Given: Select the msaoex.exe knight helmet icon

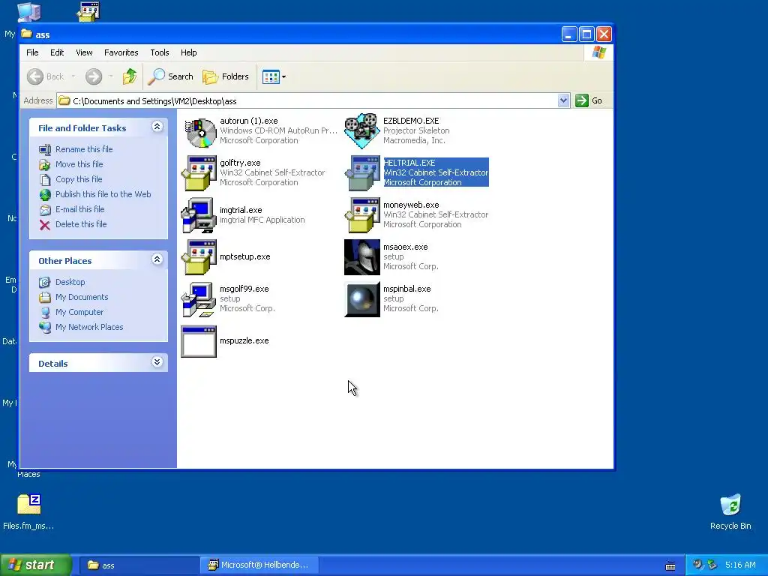Looking at the screenshot, I should click(362, 257).
